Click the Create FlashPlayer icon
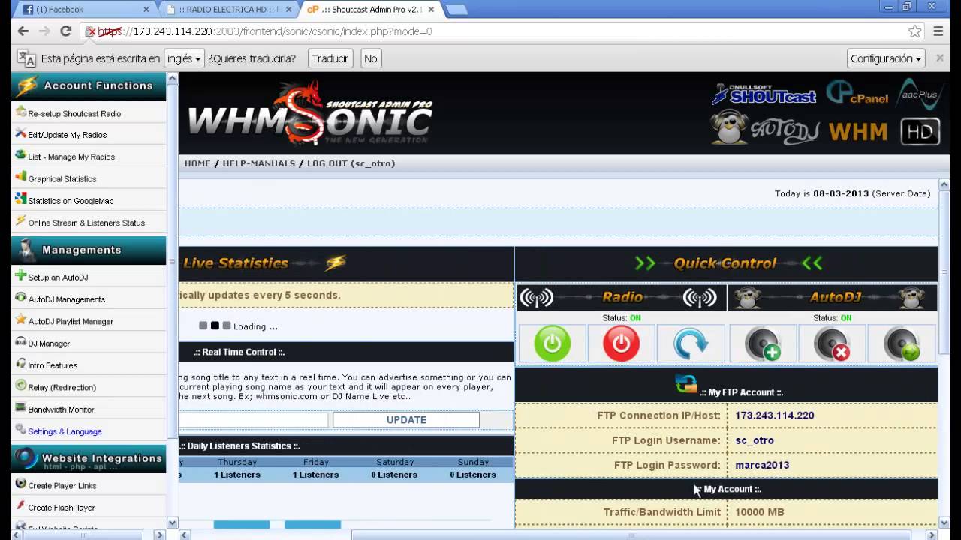Screen dimensions: 961x540 [21, 506]
